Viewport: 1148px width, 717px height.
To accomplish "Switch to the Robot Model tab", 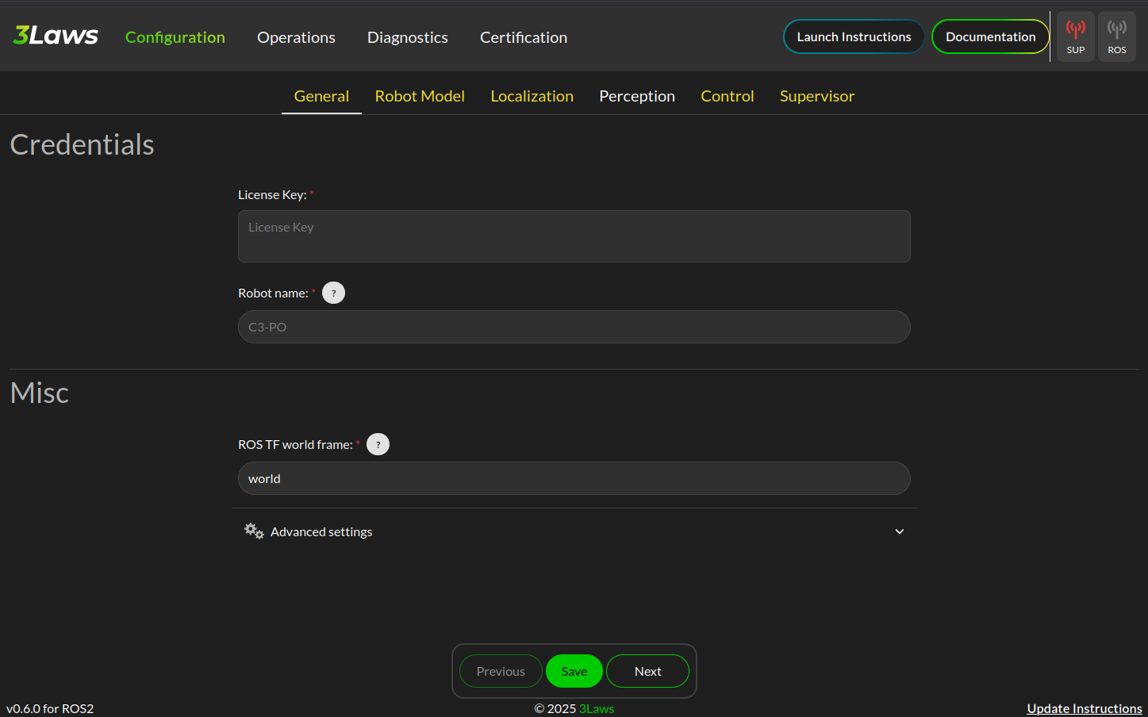I will pos(420,96).
